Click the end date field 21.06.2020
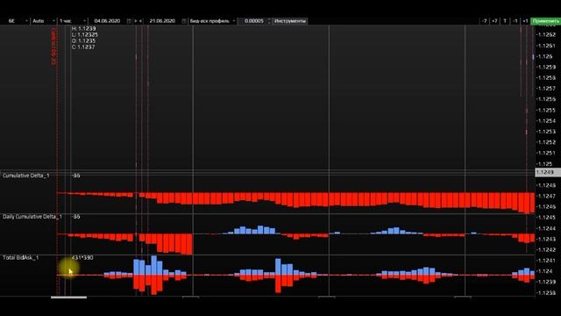The width and height of the screenshot is (561, 316). (x=162, y=21)
